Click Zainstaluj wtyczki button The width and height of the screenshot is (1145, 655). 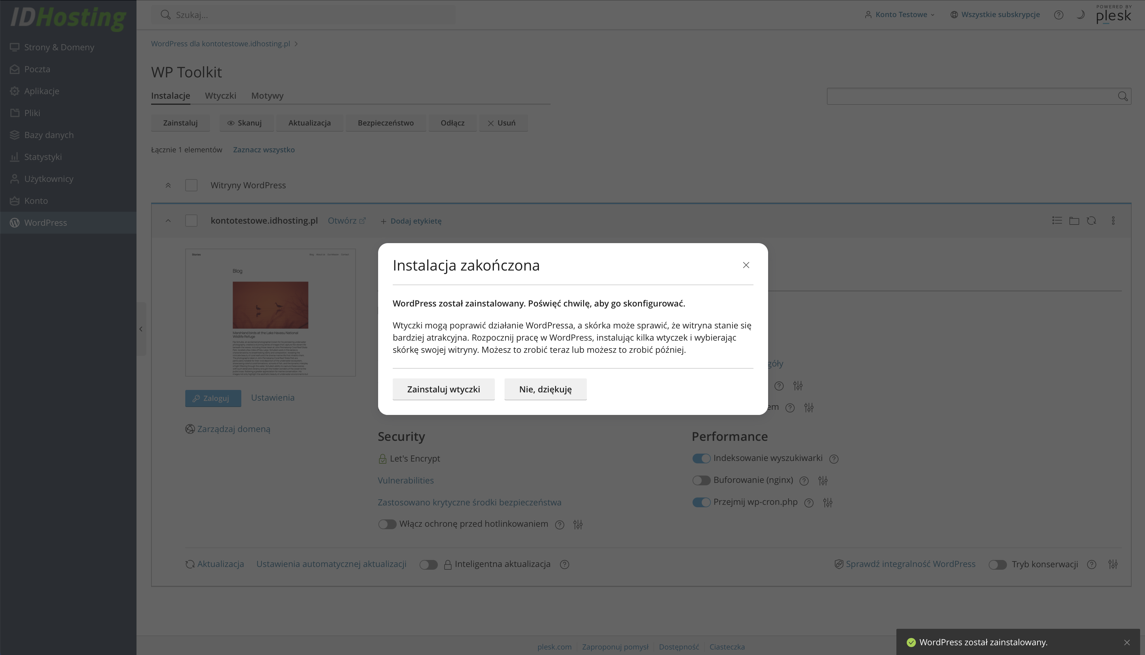443,389
